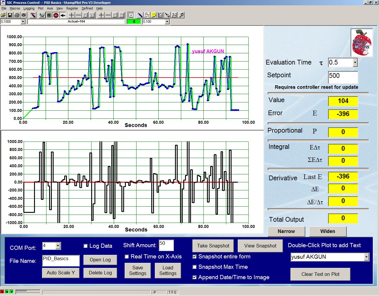Open the Plot menu

(41, 8)
